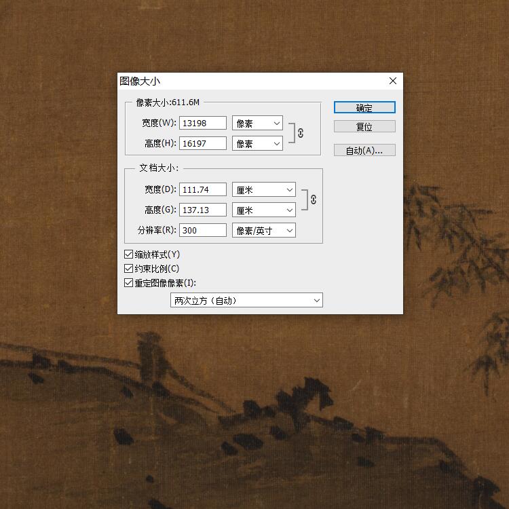This screenshot has width=509, height=509.
Task: Open the 高度(H) 像素 unit dropdown
Action: pyautogui.click(x=257, y=143)
